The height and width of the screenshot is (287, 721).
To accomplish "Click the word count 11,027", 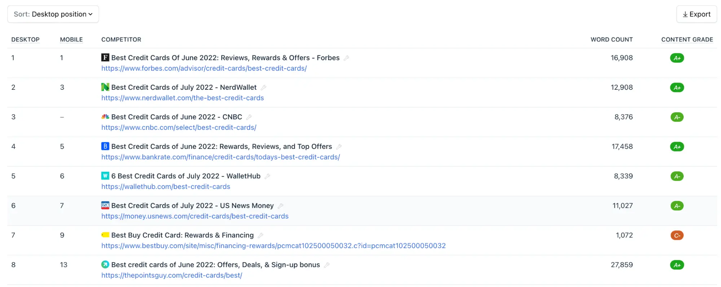I will pyautogui.click(x=623, y=206).
